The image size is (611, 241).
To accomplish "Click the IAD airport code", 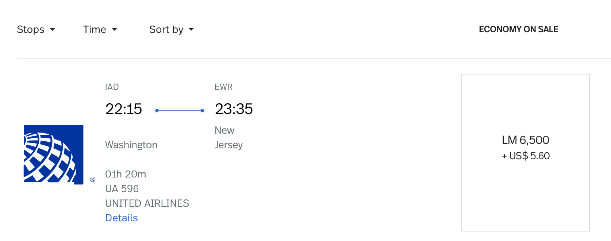I will (112, 87).
